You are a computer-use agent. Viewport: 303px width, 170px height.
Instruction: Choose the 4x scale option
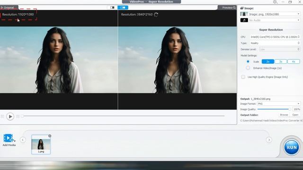click(x=294, y=61)
